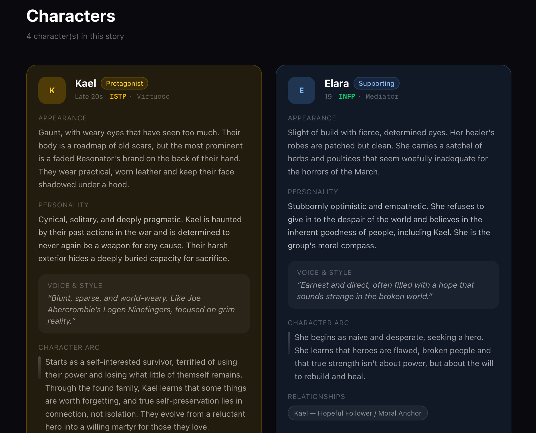Click the 4 character(s) count subtitle

coord(75,36)
